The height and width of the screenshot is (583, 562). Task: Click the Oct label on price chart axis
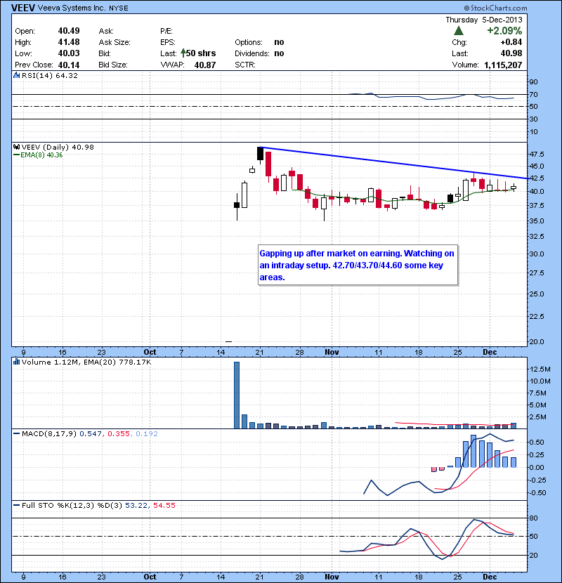[150, 352]
